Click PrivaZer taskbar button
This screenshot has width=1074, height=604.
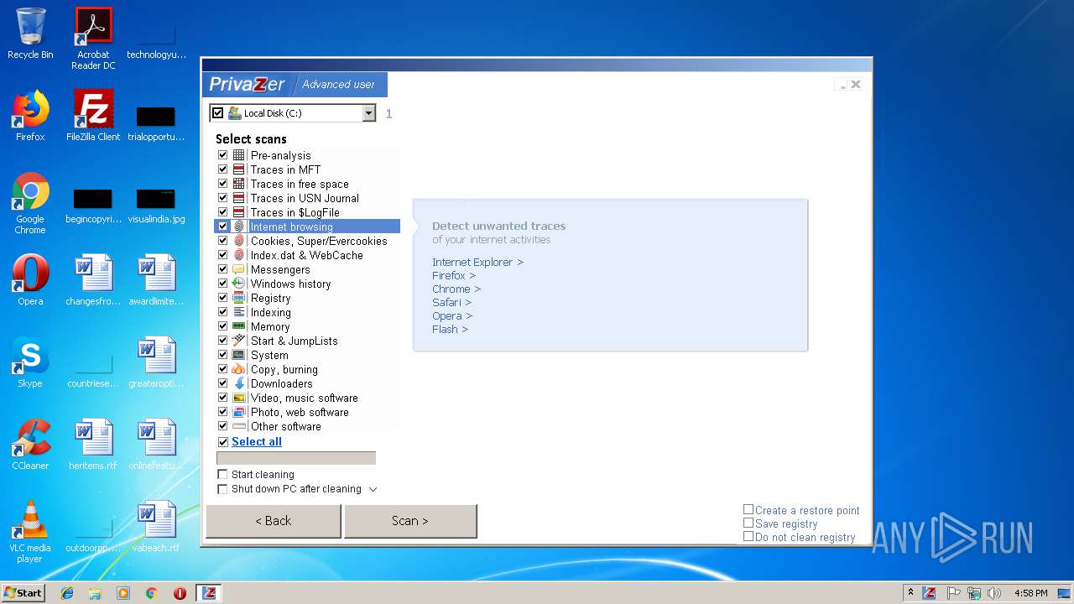(209, 593)
